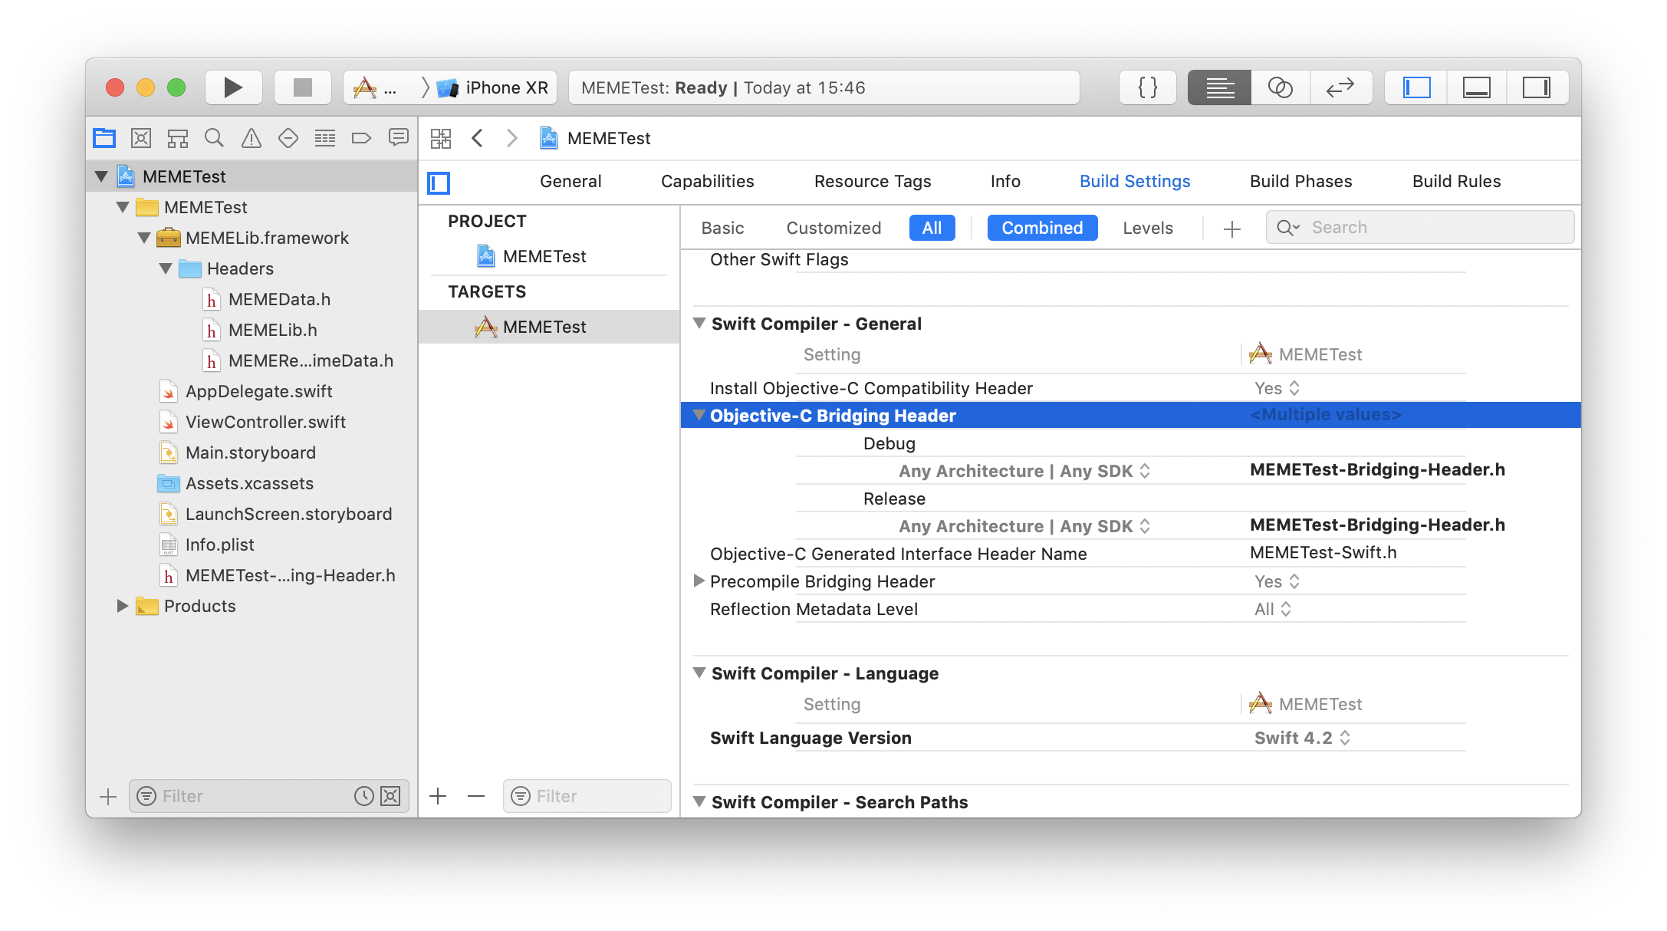Expand the Products folder
Screen dimensions: 1667x931
pos(122,606)
